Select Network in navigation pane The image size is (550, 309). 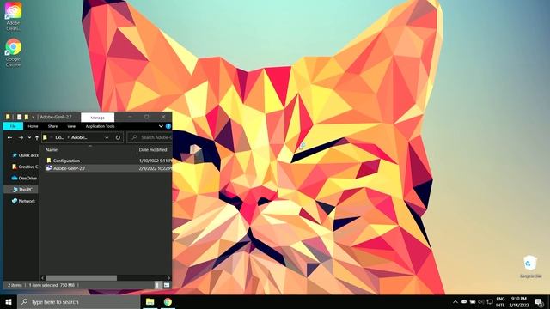pyautogui.click(x=23, y=201)
